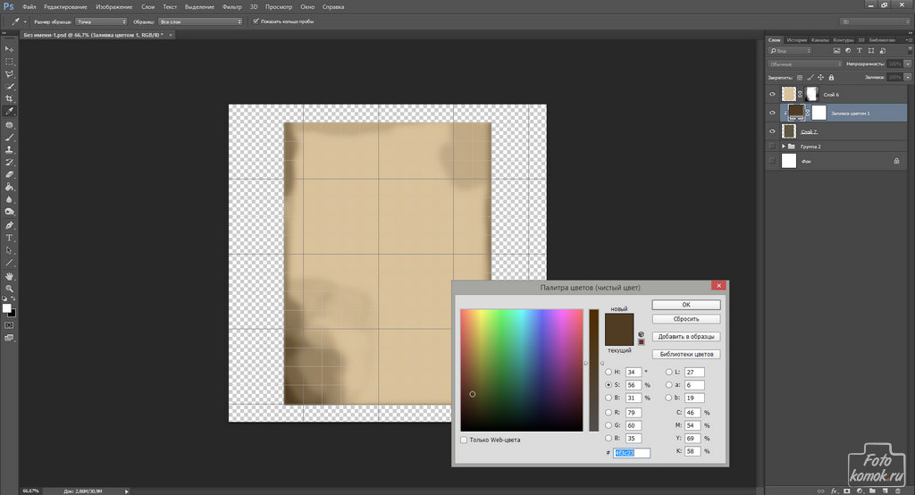Hide layer Слой 6 using its eye icon
Viewport: 915px width, 495px height.
click(773, 94)
